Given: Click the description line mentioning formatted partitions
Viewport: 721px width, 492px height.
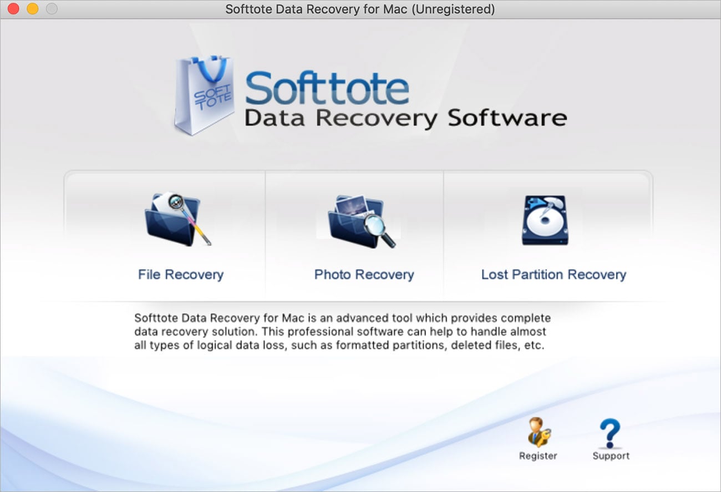Looking at the screenshot, I should coord(339,345).
